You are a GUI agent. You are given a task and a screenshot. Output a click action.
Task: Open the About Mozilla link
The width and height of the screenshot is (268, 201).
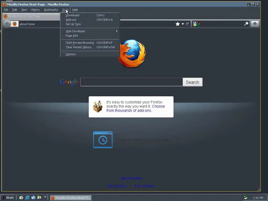(131, 178)
